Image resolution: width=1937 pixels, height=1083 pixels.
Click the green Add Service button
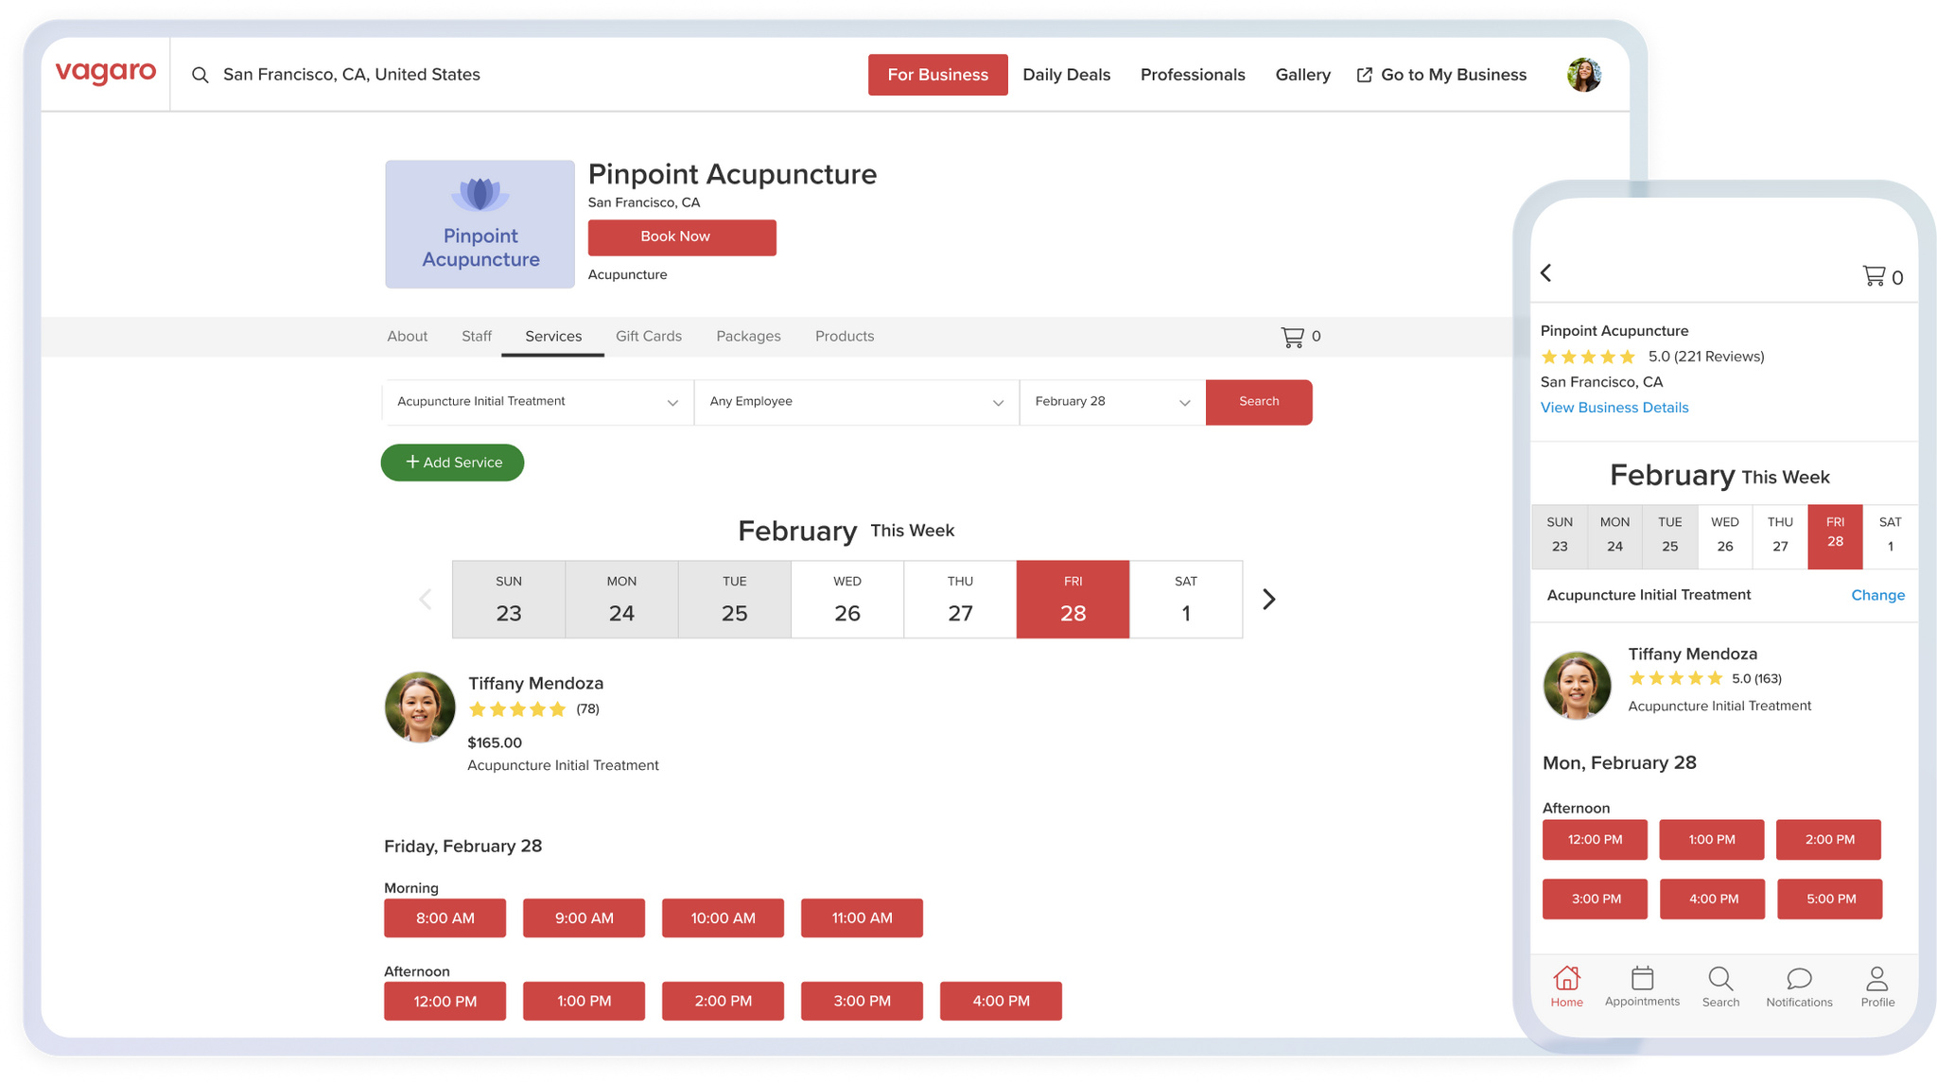[x=452, y=463]
